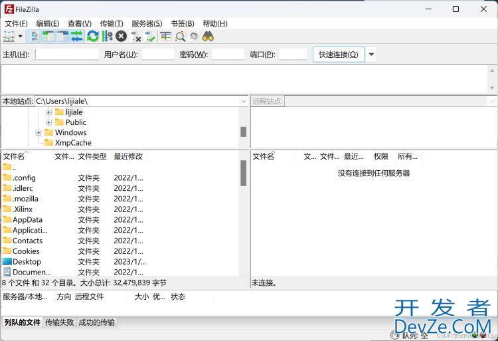This screenshot has height=341, width=498.
Task: Select the Desktop folder icon
Action: tap(7, 261)
